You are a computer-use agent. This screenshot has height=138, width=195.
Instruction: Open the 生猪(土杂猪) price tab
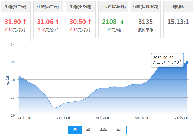(x=80, y=7)
